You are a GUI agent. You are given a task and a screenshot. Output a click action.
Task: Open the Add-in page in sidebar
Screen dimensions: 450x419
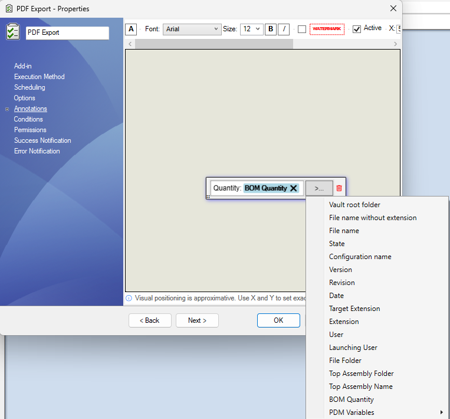tap(22, 66)
